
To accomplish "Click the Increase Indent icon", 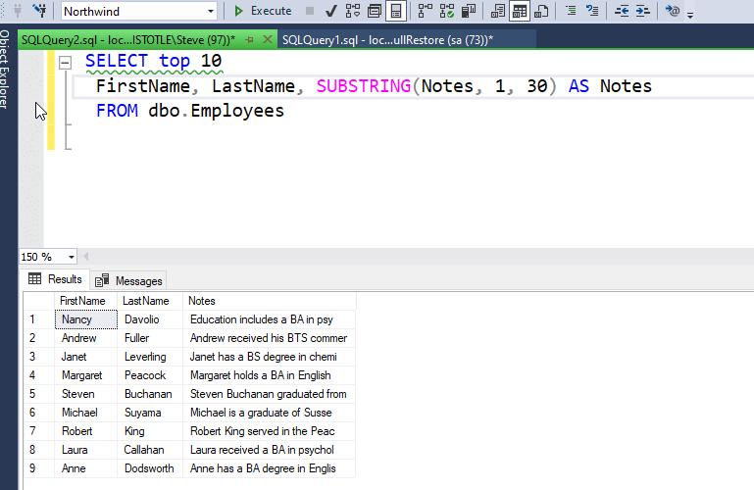I will click(644, 11).
